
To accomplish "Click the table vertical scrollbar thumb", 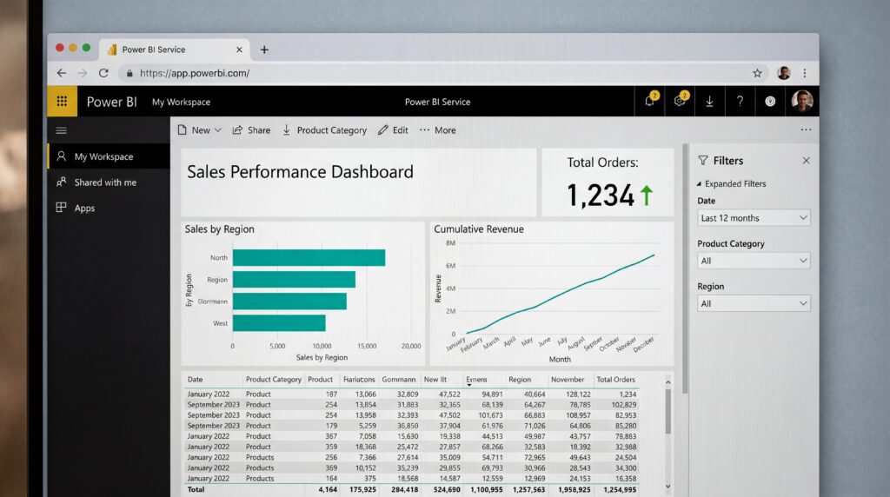I will [x=668, y=411].
